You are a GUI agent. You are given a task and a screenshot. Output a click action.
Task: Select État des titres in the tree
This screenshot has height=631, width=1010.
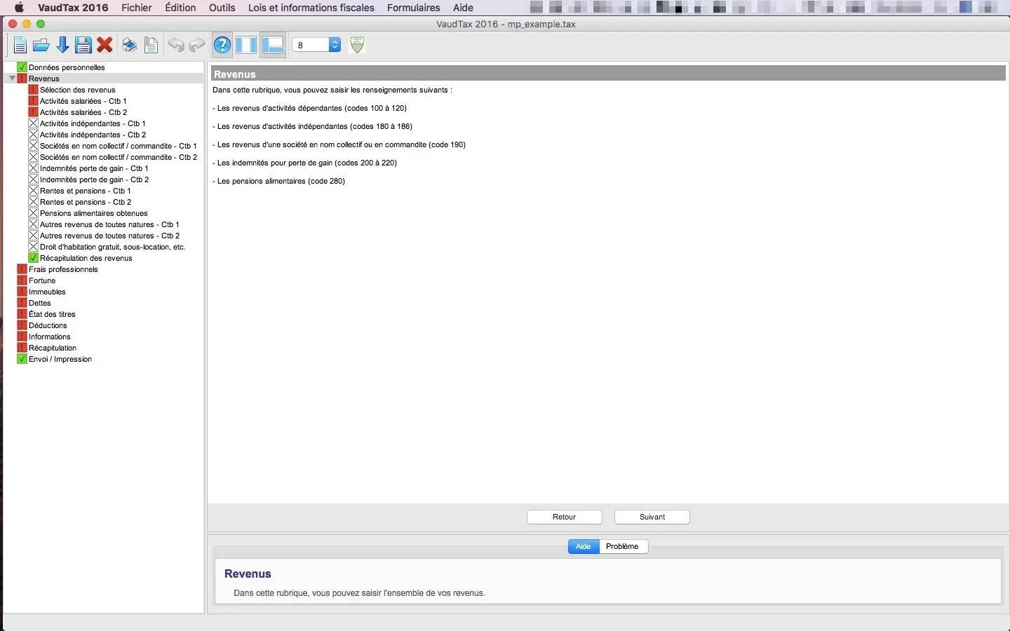(x=52, y=314)
